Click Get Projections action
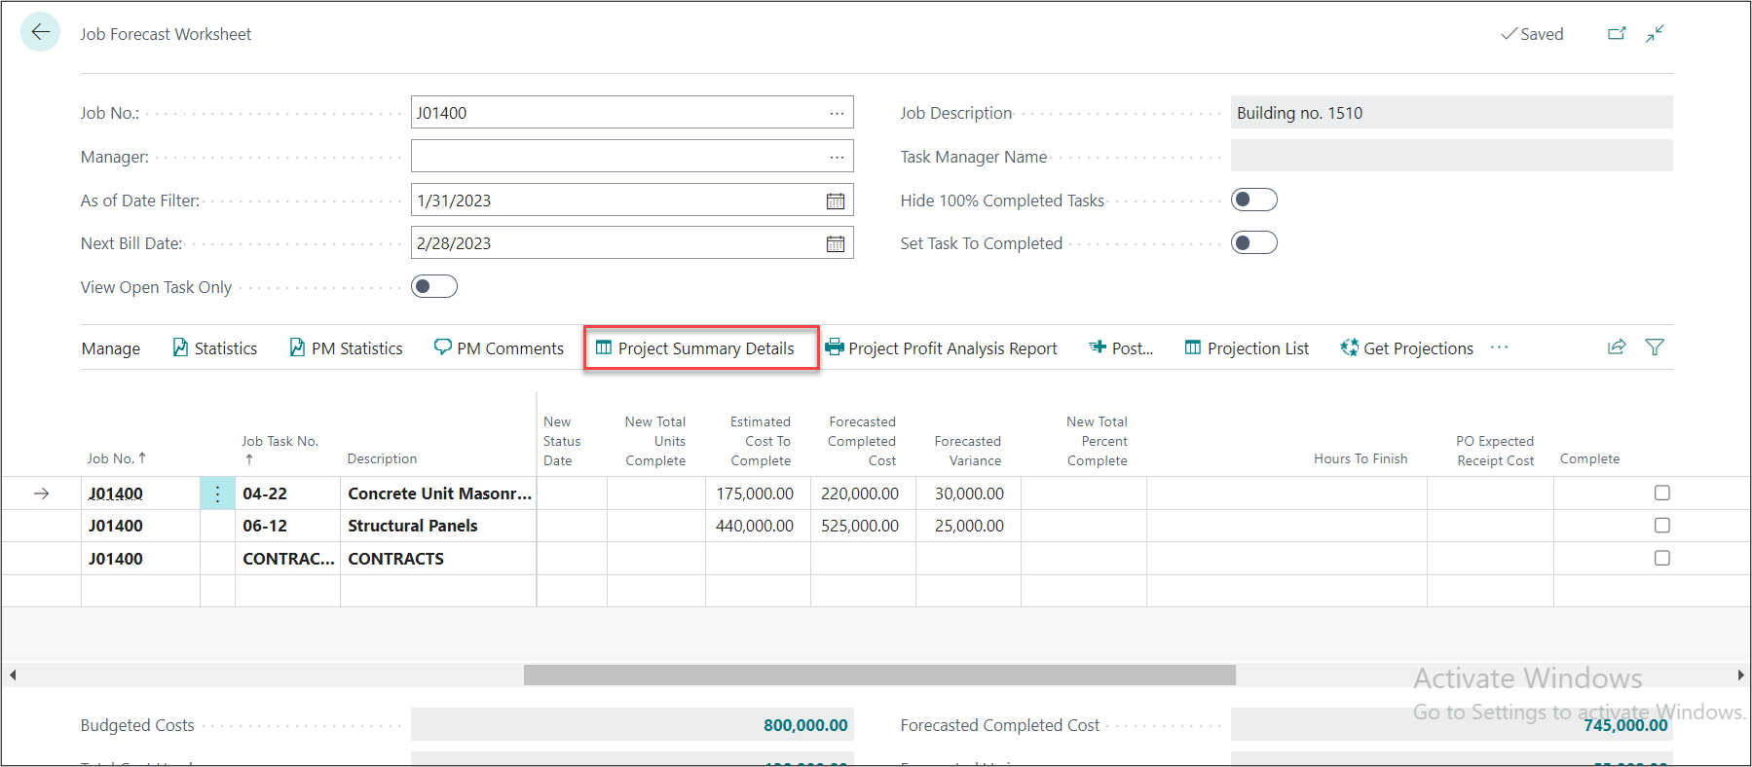The image size is (1752, 767). (1407, 348)
